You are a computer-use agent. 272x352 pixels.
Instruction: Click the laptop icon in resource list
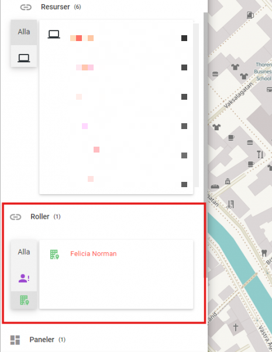pyautogui.click(x=54, y=35)
